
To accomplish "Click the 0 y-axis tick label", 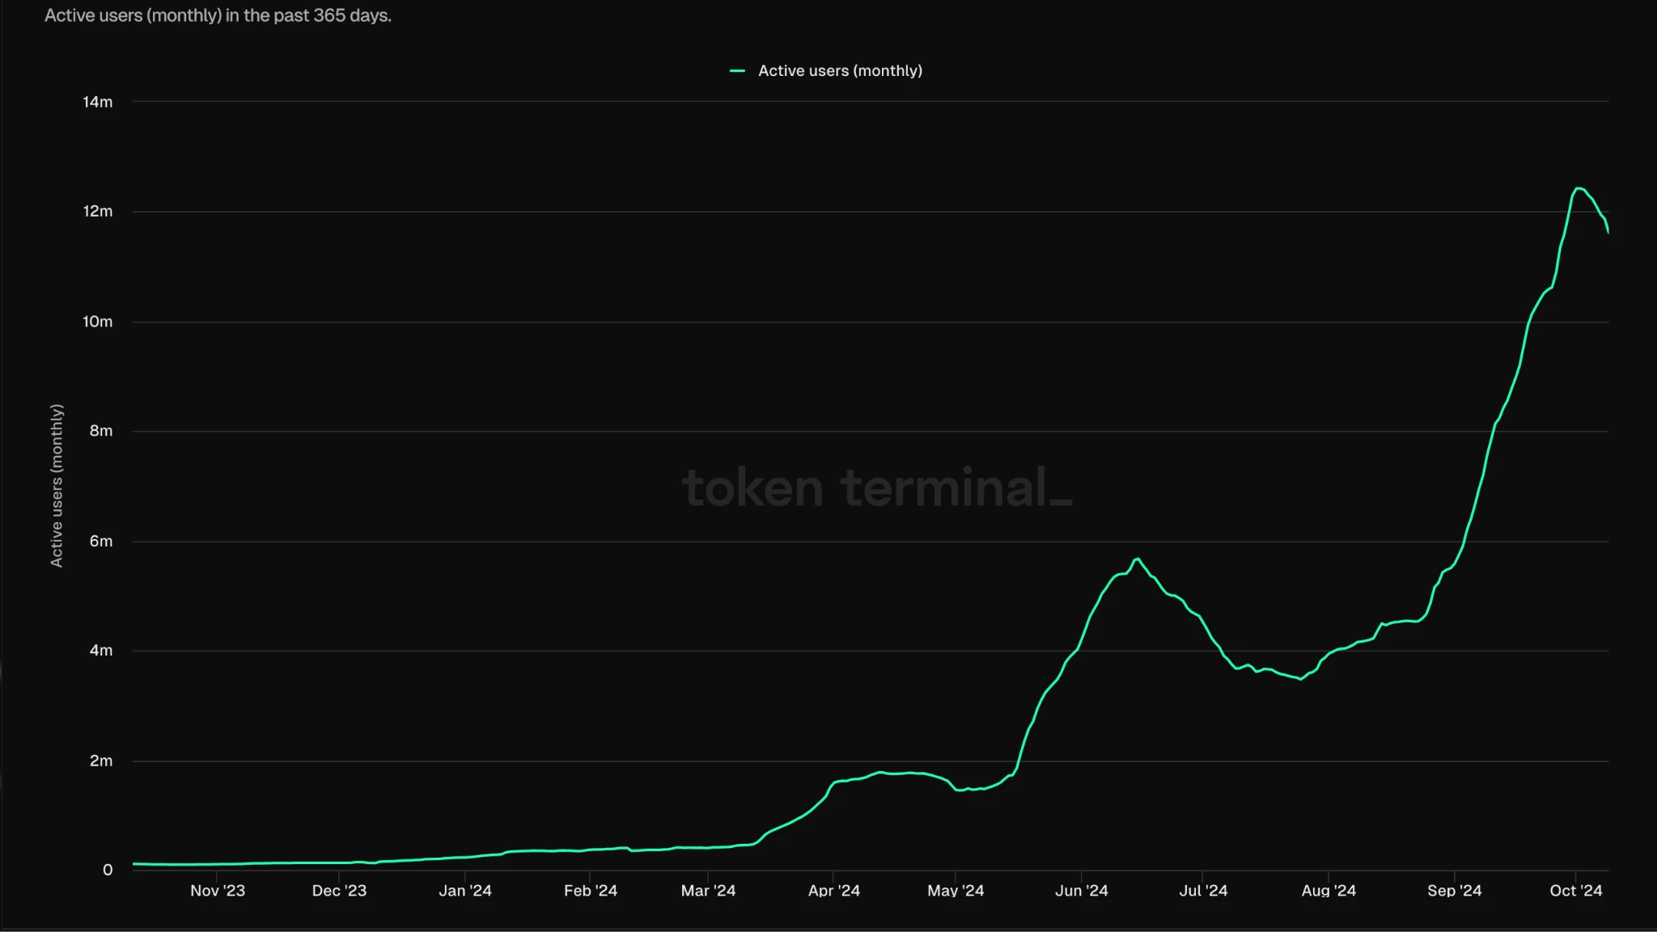I will [x=107, y=871].
